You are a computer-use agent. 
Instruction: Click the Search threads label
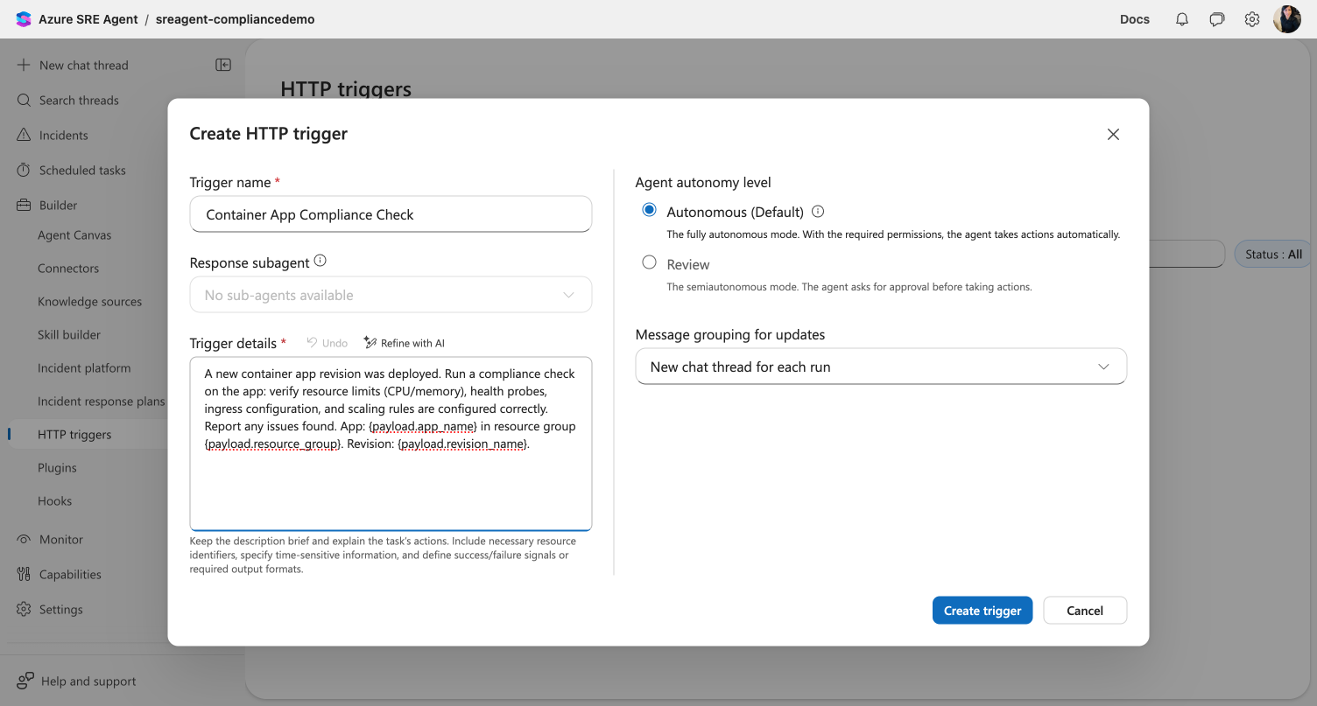pos(79,100)
